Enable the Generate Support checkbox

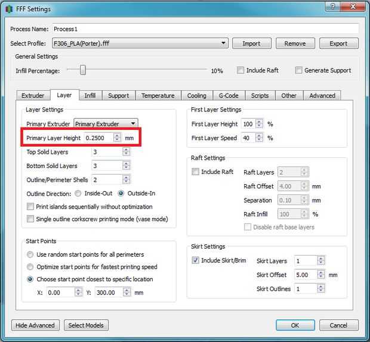(298, 70)
